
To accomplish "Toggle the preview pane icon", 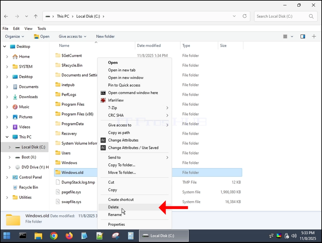I will tap(303, 37).
